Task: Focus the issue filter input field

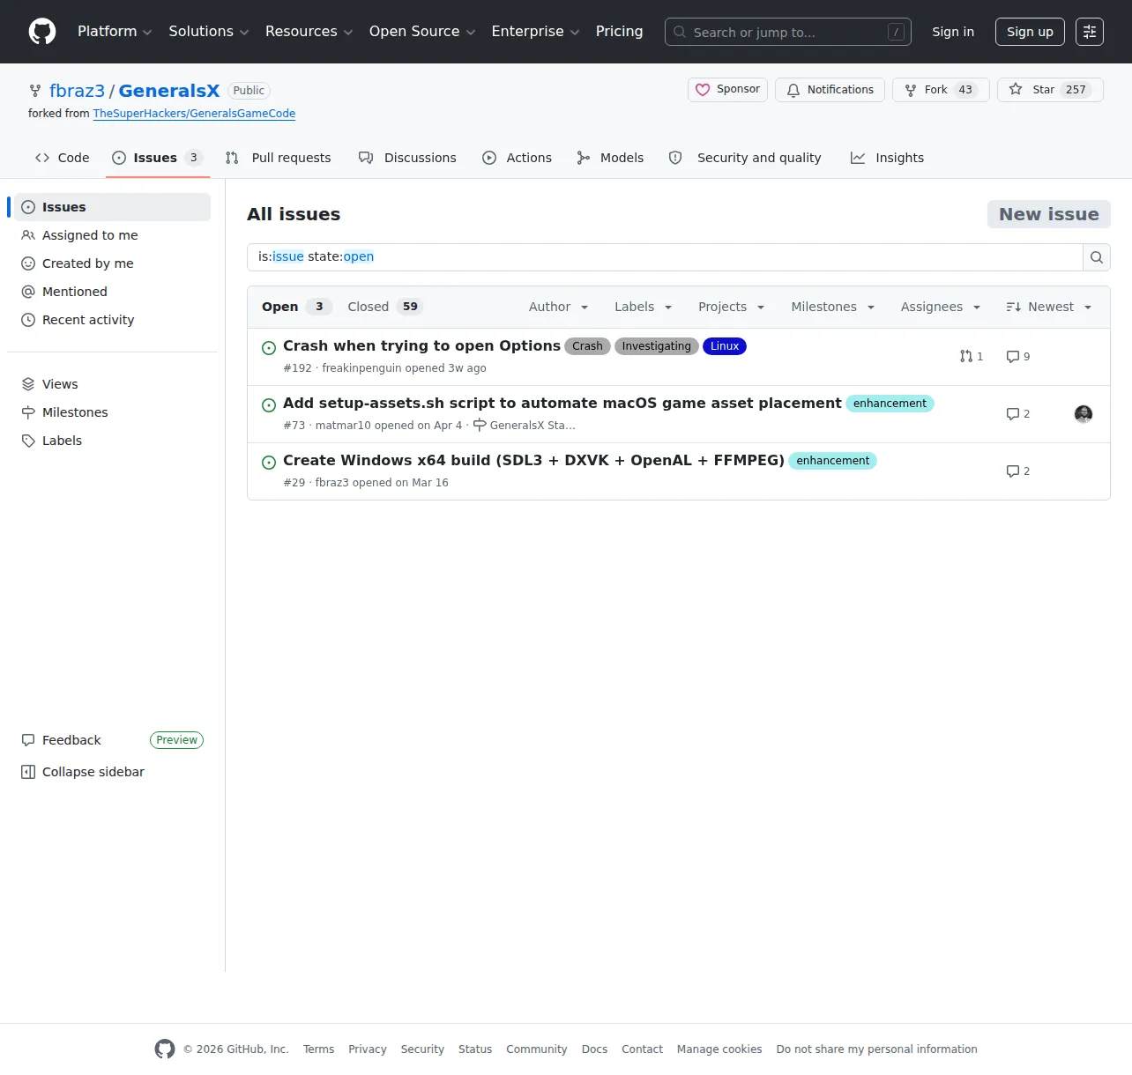Action: pyautogui.click(x=666, y=257)
